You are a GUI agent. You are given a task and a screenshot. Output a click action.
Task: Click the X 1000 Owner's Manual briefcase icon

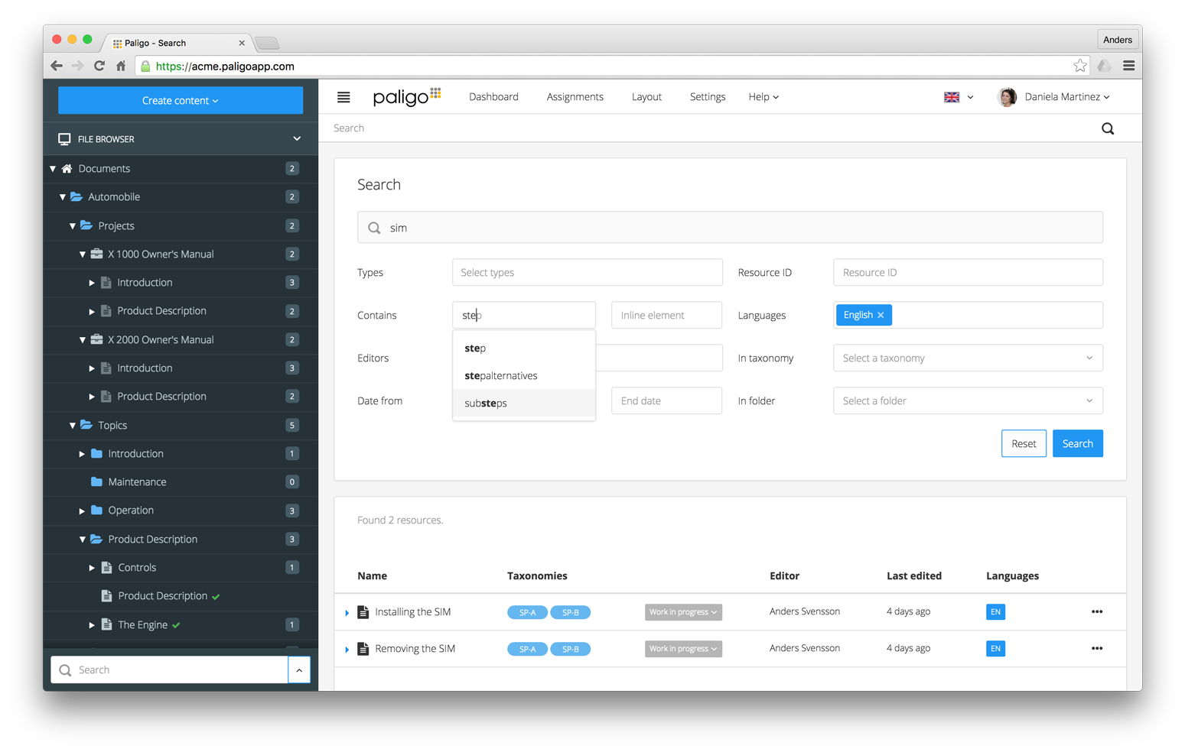point(96,254)
